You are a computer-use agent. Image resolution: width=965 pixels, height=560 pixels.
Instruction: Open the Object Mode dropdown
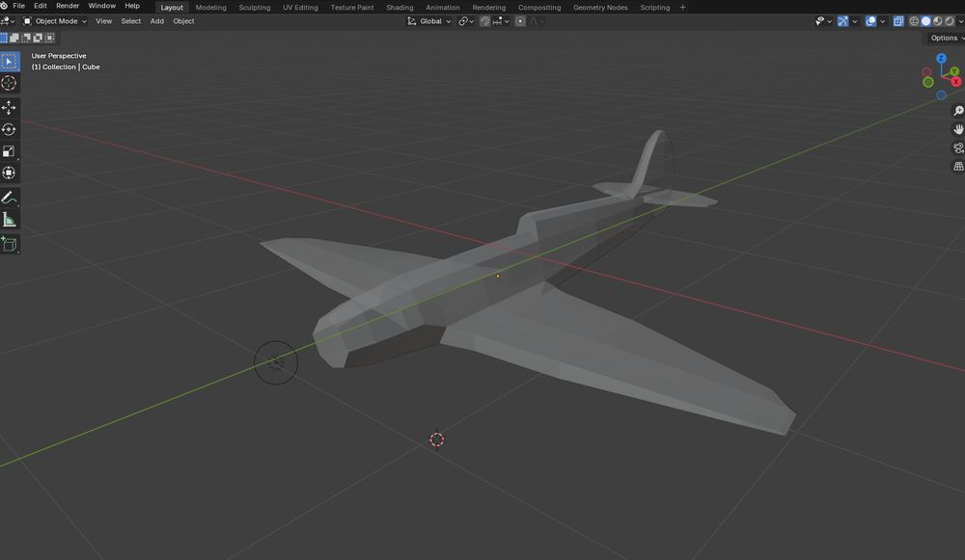57,20
